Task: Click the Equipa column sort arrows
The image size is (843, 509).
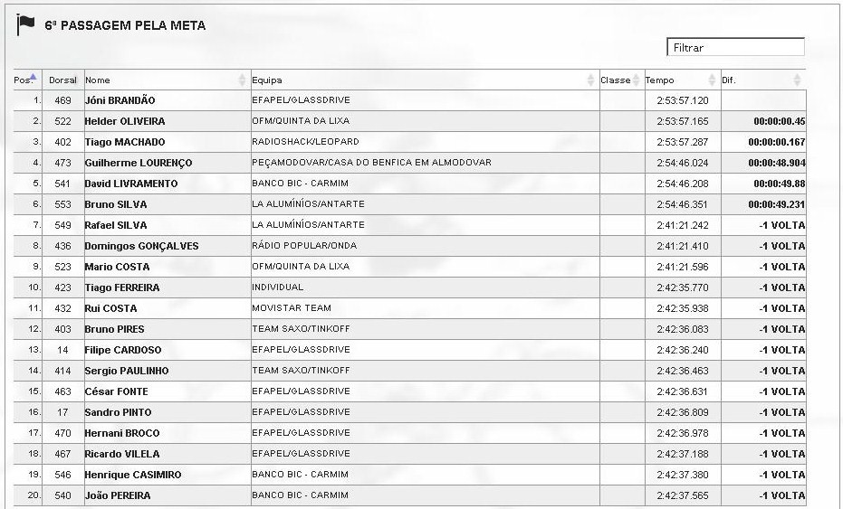Action: point(591,80)
